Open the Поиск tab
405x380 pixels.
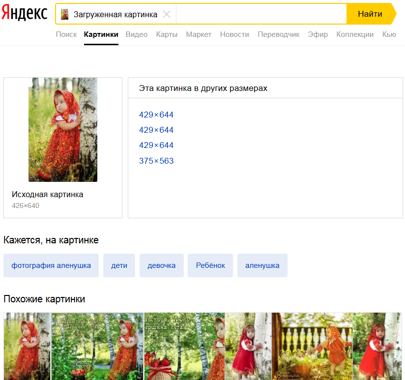point(66,34)
